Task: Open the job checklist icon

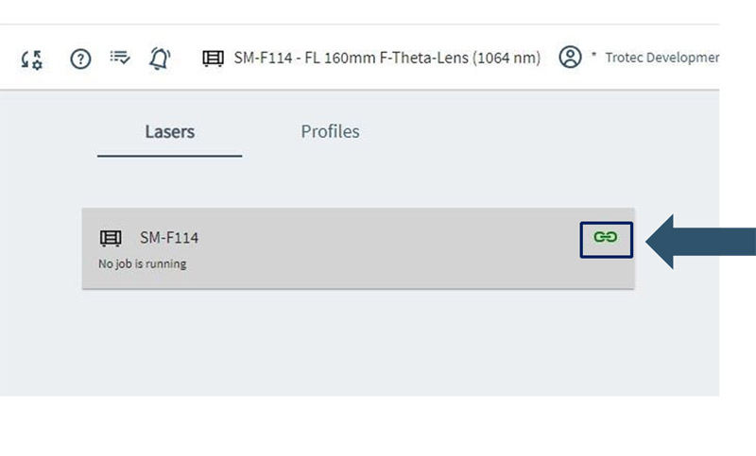Action: coord(120,58)
